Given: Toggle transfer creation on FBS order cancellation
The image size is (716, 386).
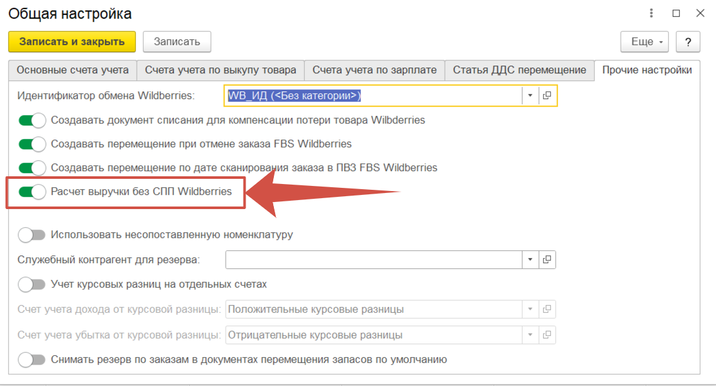Looking at the screenshot, I should [32, 144].
